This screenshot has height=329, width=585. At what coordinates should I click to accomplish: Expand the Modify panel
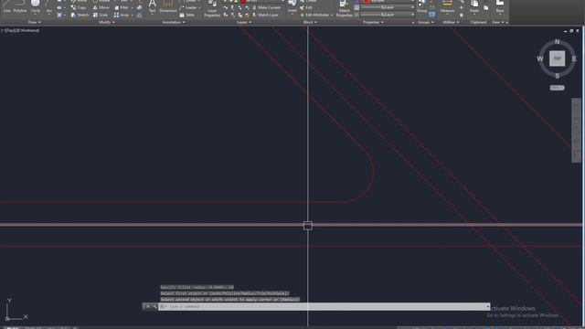point(106,22)
